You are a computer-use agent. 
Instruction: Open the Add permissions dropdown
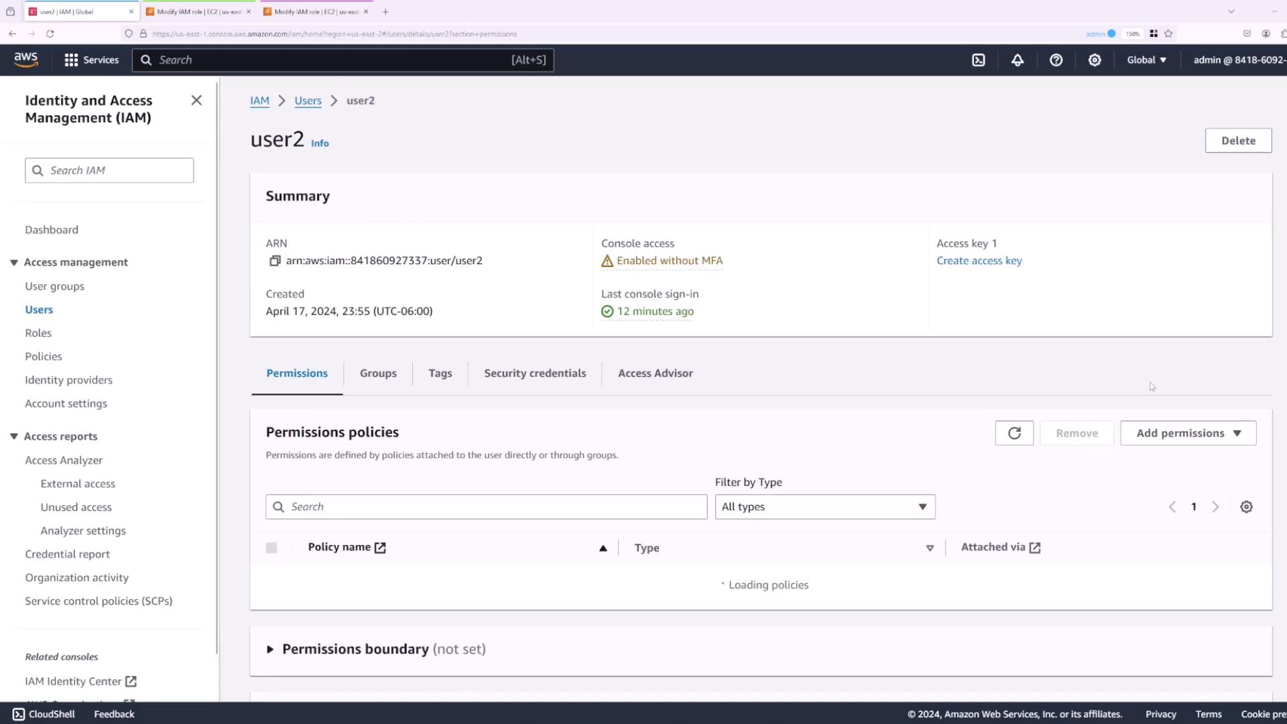[1188, 433]
